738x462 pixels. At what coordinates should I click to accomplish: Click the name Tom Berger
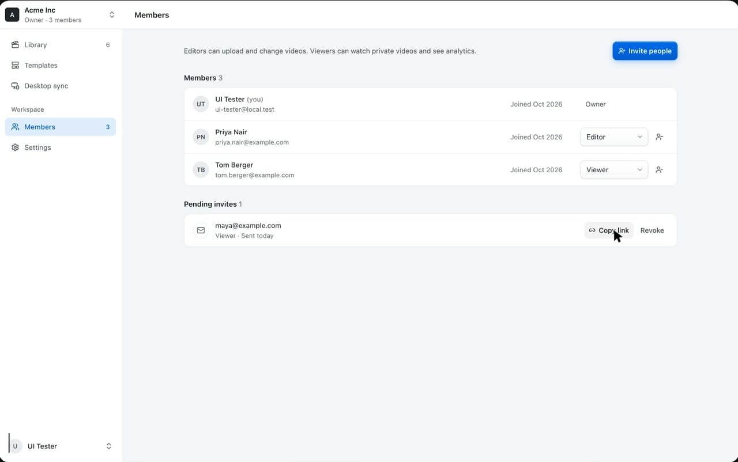234,165
